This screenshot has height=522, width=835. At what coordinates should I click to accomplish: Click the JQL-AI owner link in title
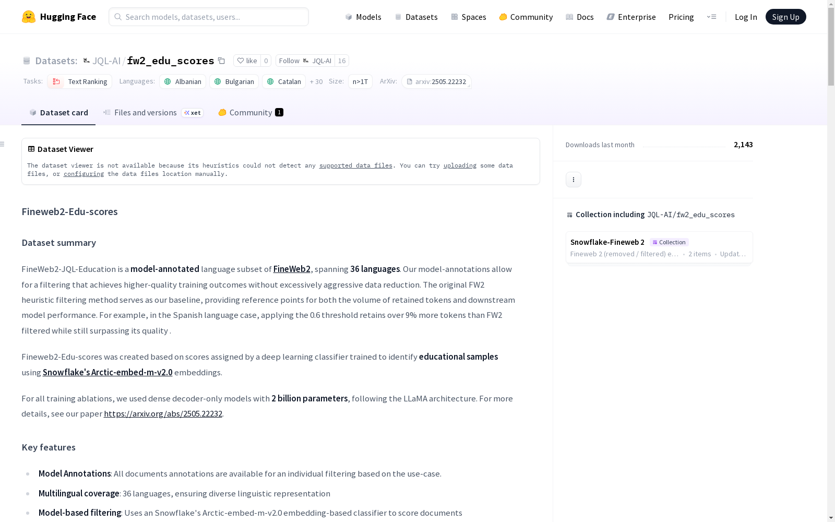coord(106,61)
